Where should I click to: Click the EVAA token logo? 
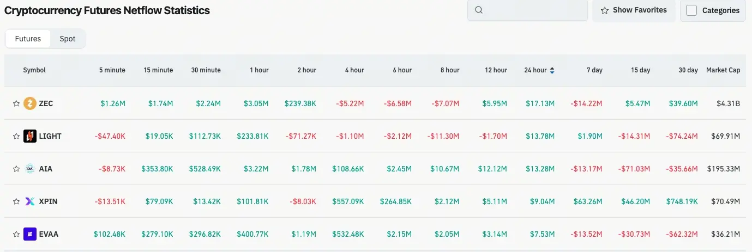click(x=30, y=234)
